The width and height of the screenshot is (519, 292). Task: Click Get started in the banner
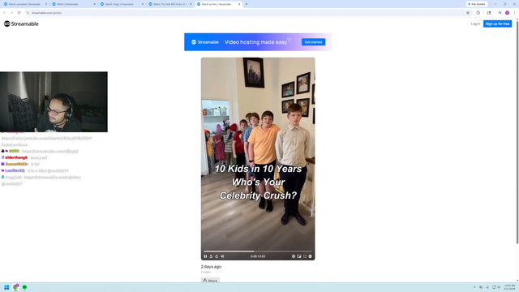point(313,42)
